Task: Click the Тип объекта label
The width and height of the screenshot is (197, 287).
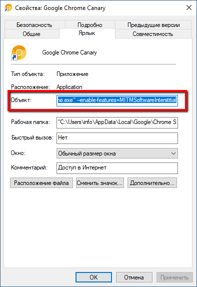Action: pyautogui.click(x=27, y=74)
